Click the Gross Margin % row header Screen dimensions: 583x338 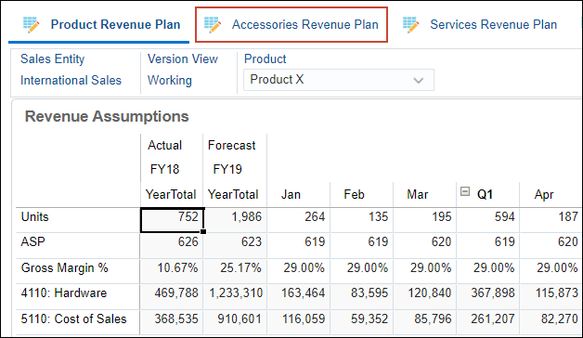[78, 271]
